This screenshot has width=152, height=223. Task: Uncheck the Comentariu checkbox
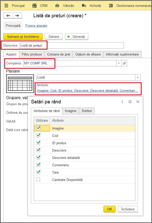(x=38, y=165)
